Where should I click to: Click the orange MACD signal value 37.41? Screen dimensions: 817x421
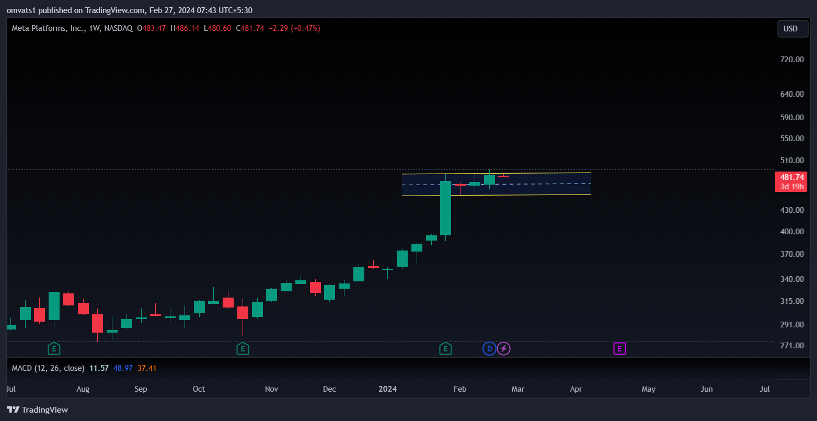coord(147,368)
